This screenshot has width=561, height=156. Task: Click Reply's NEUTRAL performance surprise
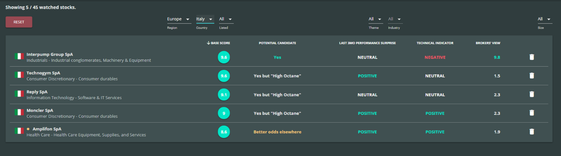coord(367,95)
